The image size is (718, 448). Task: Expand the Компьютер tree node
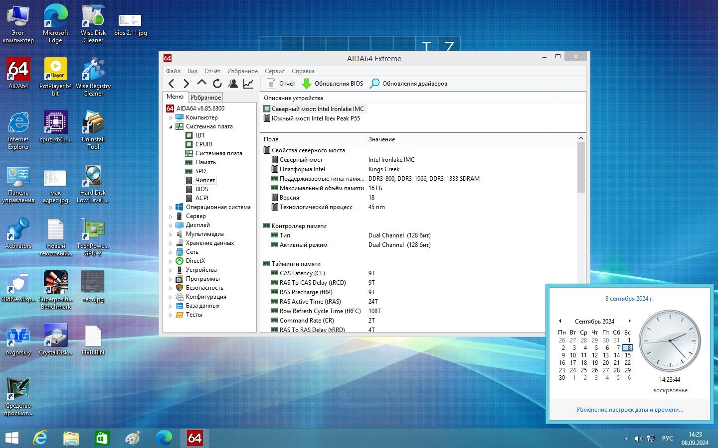click(x=171, y=118)
